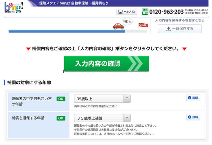Click the 運転者の中で最も若い方の年齢 label
The image size is (212, 145).
[x=31, y=101]
